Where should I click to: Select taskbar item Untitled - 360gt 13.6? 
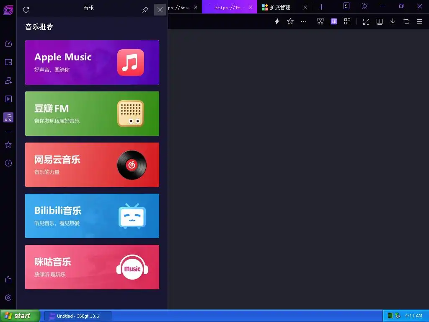78,316
